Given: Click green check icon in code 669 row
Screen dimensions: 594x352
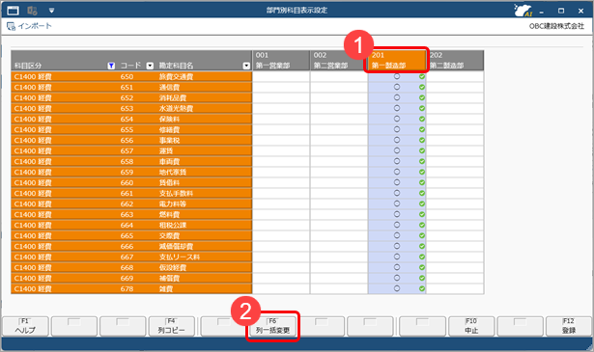Looking at the screenshot, I should [x=422, y=278].
